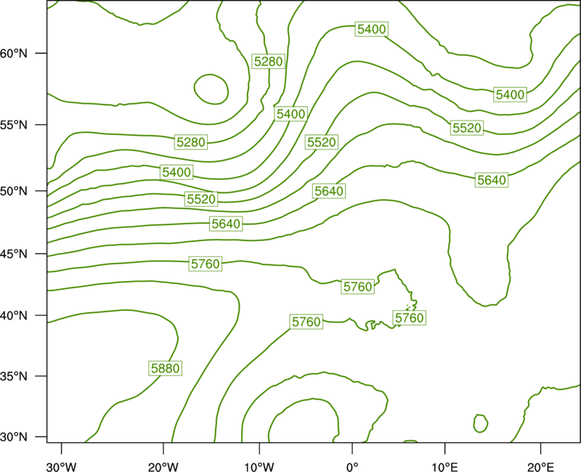Image resolution: width=581 pixels, height=472 pixels.
Task: Select the easternmost 5640 contour label
Action: 492,180
